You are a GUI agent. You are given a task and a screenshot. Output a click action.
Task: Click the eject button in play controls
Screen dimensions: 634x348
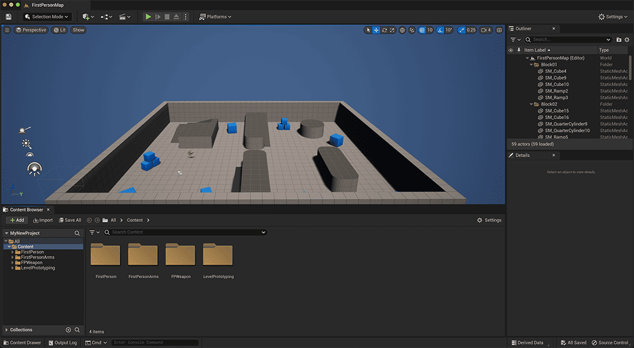[x=176, y=16]
